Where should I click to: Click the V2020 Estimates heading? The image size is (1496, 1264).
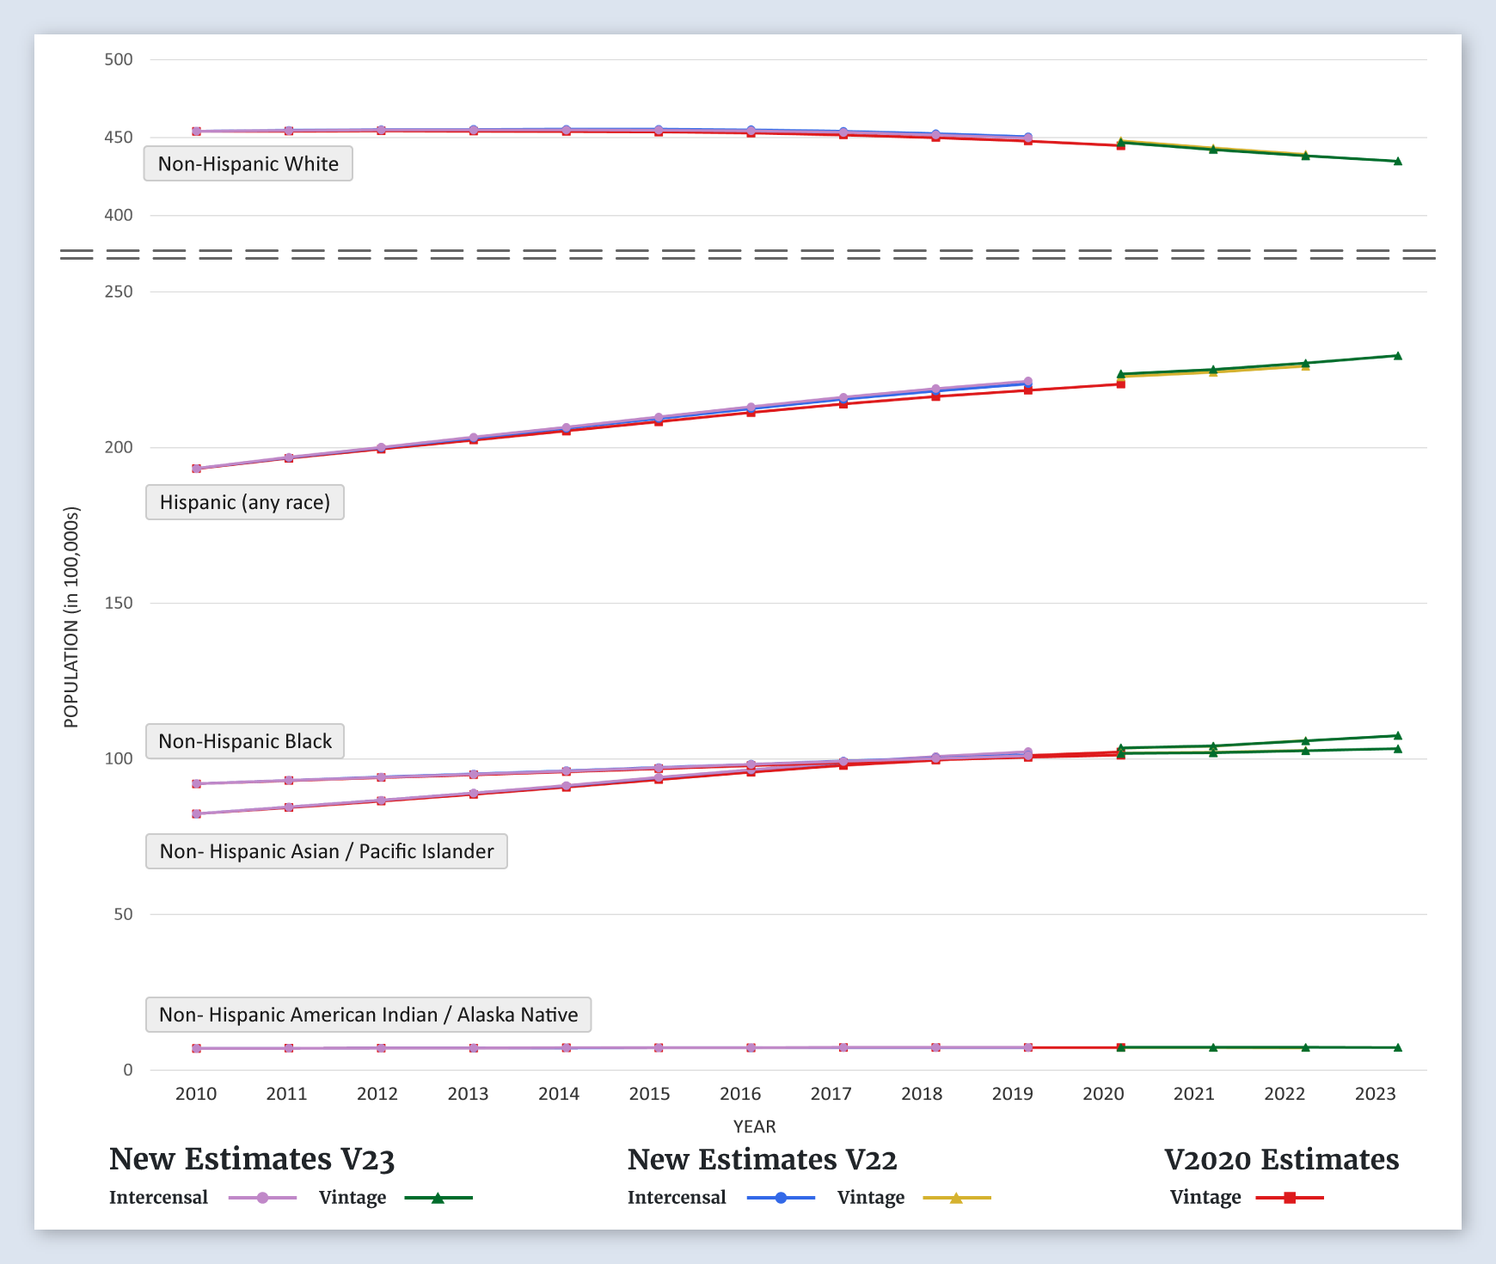click(x=1281, y=1159)
